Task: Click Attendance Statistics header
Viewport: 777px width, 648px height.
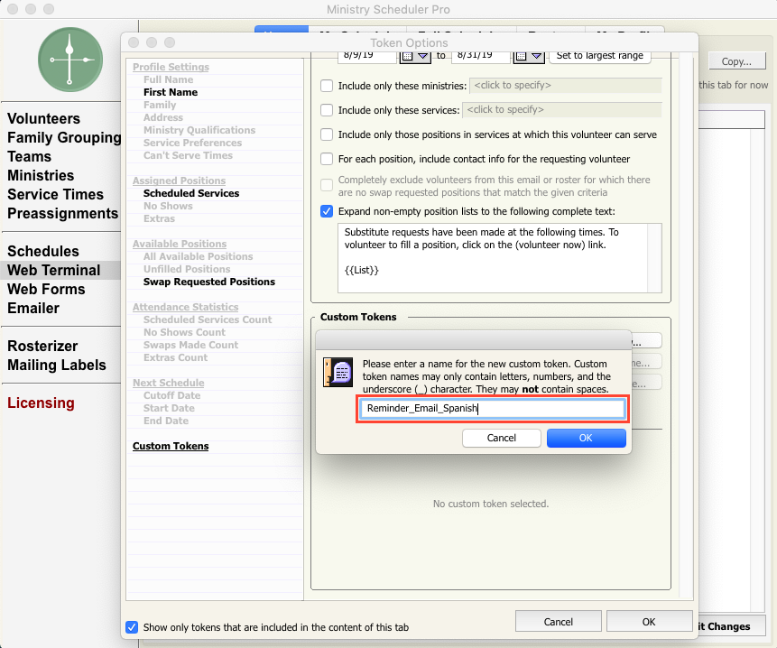Action: [185, 307]
